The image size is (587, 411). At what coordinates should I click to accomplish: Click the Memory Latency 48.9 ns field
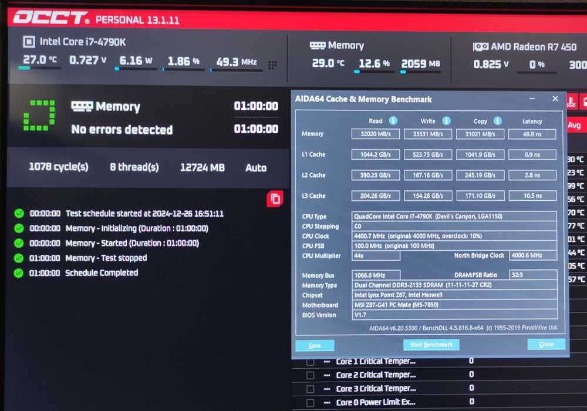click(532, 134)
